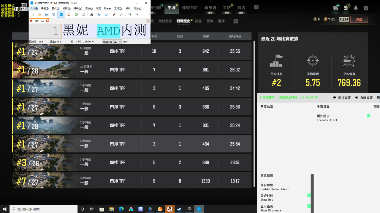Toggle the Show Ray checkbox
This screenshot has height=213, width=380.
[309, 195]
